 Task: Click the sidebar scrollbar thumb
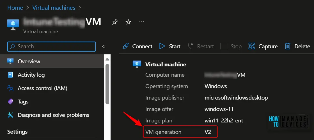(x=107, y=84)
